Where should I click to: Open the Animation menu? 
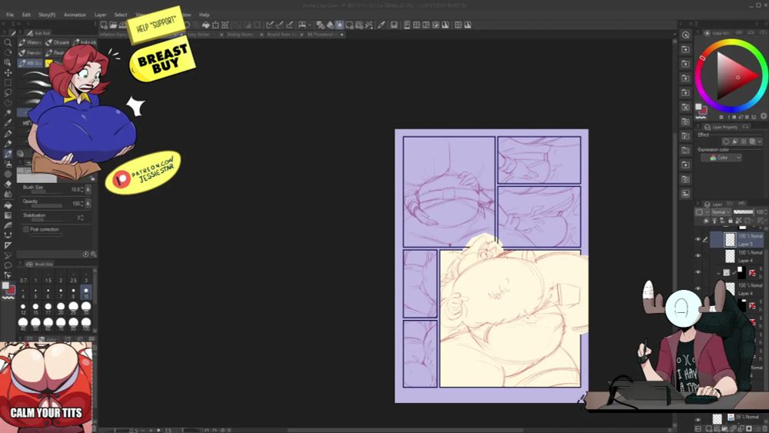coord(75,15)
